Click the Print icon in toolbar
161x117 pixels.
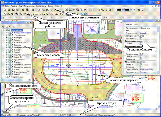click(32, 9)
